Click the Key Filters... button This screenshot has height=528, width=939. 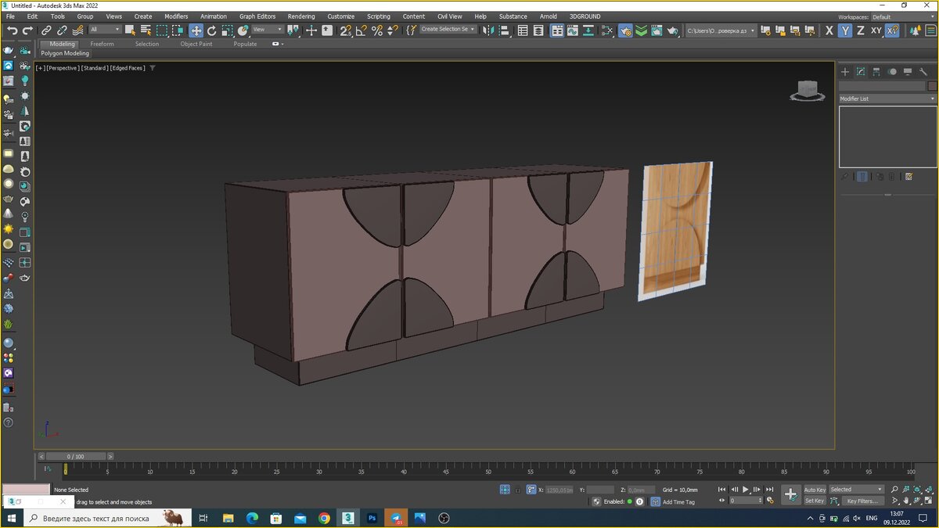tap(862, 501)
